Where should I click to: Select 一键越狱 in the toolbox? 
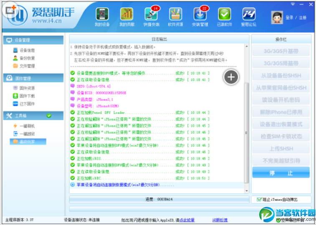(x=24, y=134)
